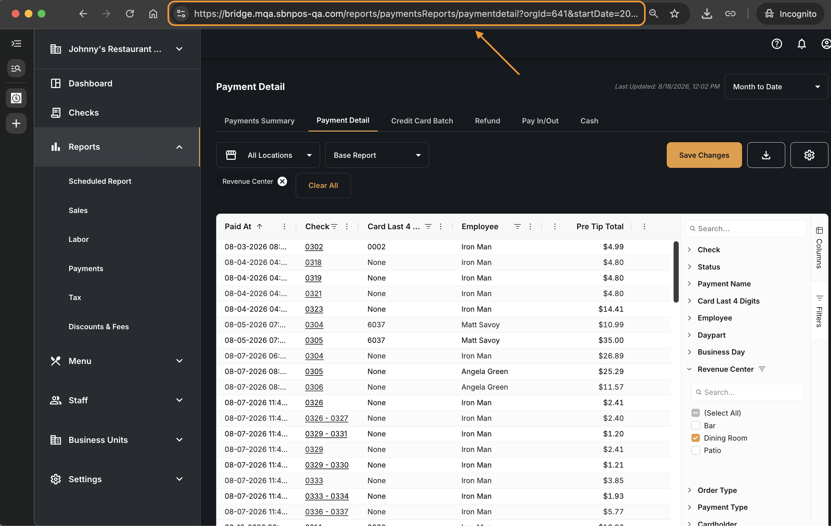Click the dollar app icon in rail
831x526 pixels.
coord(16,98)
